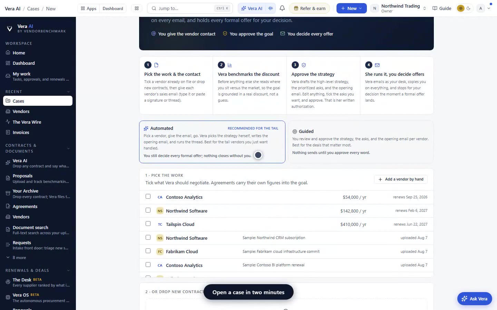Open the Invoices sidebar icon
The image size is (497, 310).
[8, 132]
